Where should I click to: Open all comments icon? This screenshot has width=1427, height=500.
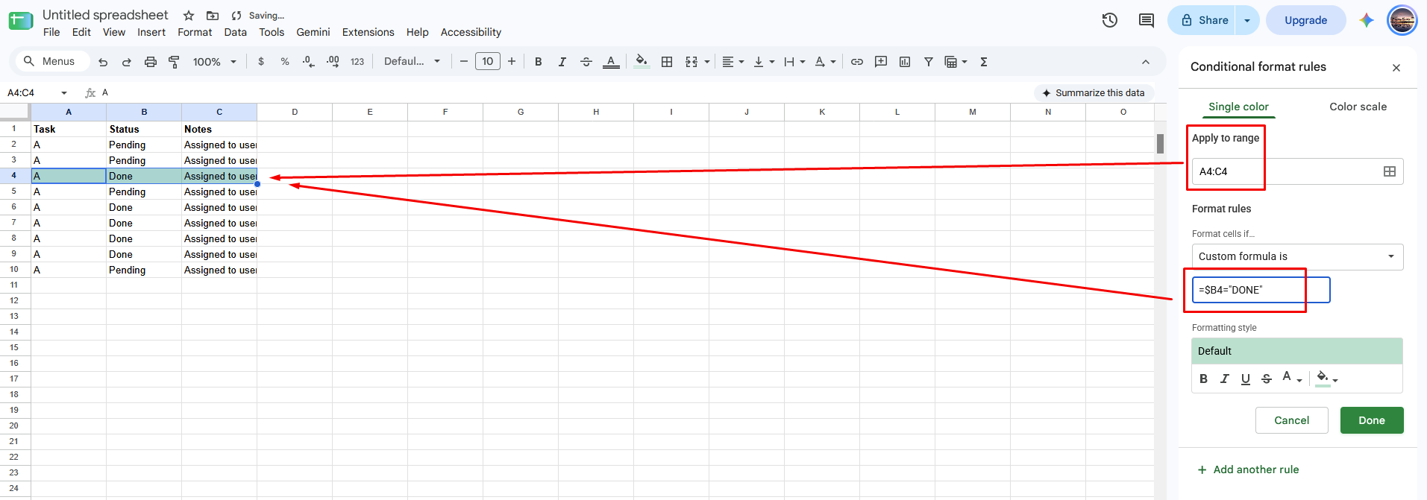(x=1147, y=20)
